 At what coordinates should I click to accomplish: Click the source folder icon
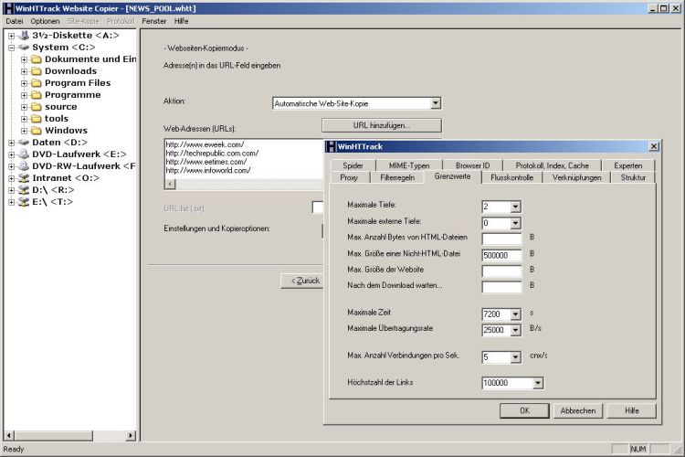pos(37,107)
